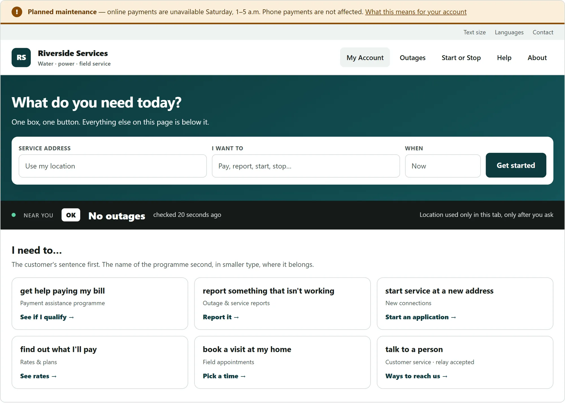This screenshot has height=403, width=565.
Task: Click 'Customer service · relay accepted' subtitle
Action: coord(430,362)
